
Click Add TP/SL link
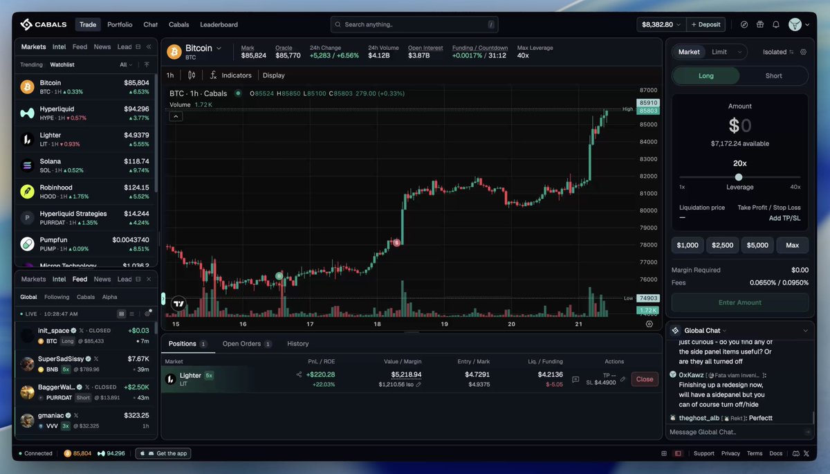tap(784, 218)
